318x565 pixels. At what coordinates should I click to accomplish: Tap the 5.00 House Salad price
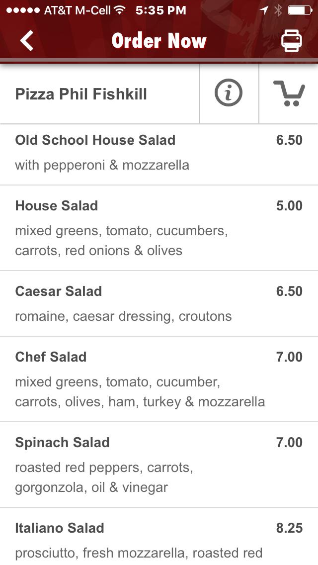(x=289, y=206)
